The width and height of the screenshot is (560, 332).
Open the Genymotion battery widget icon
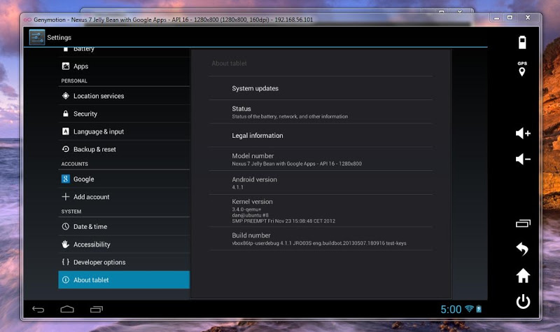coord(522,42)
